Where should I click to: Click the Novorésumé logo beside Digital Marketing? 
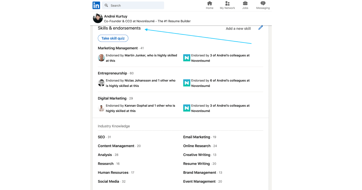coord(187,108)
